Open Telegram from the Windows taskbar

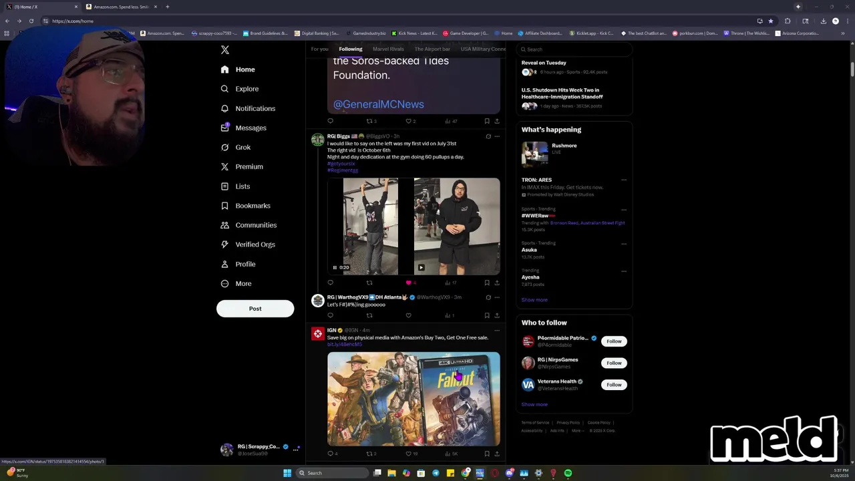(x=436, y=473)
